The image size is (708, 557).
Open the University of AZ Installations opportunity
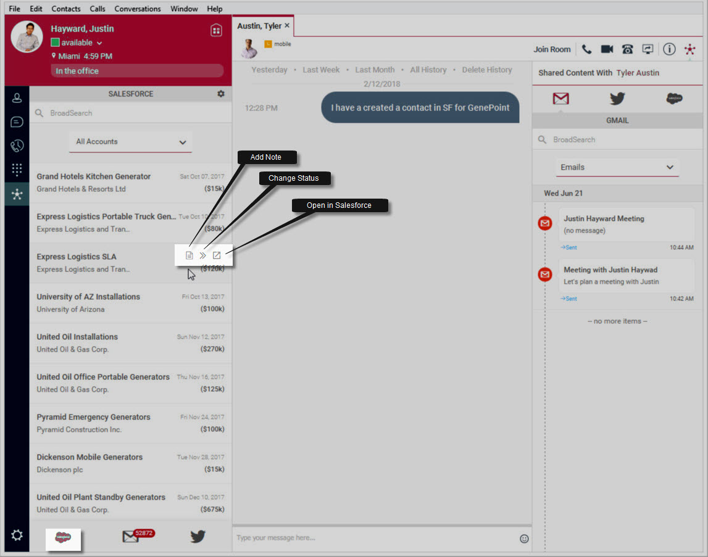pos(130,303)
